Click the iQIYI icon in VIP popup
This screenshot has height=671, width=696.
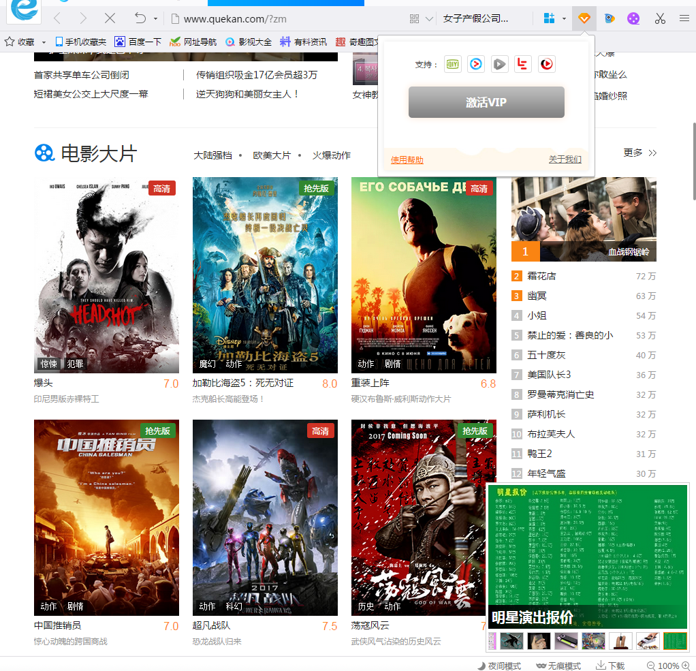pos(452,64)
